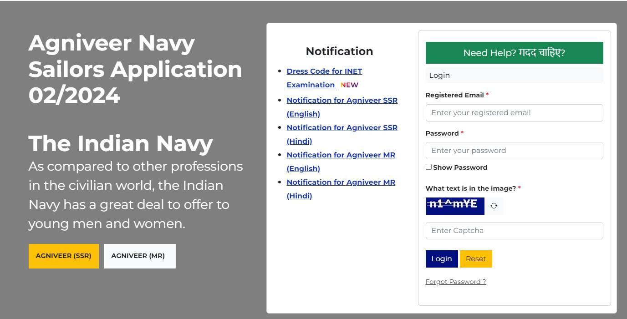Click the Login section header text
The width and height of the screenshot is (627, 319).
(x=439, y=76)
